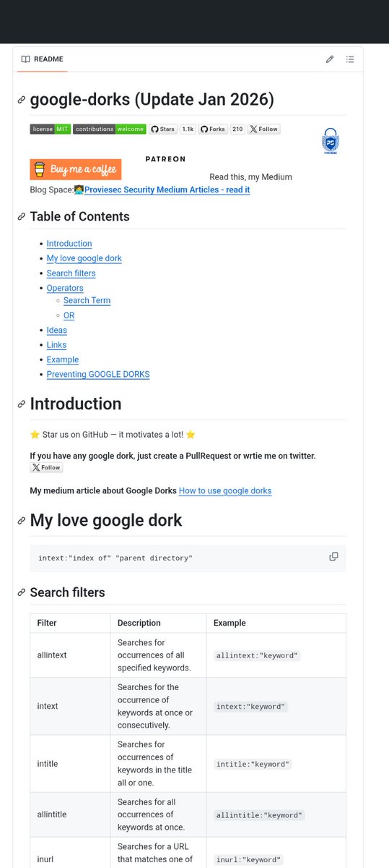This screenshot has width=389, height=868.
Task: Open the README outline list icon
Action: (x=350, y=59)
